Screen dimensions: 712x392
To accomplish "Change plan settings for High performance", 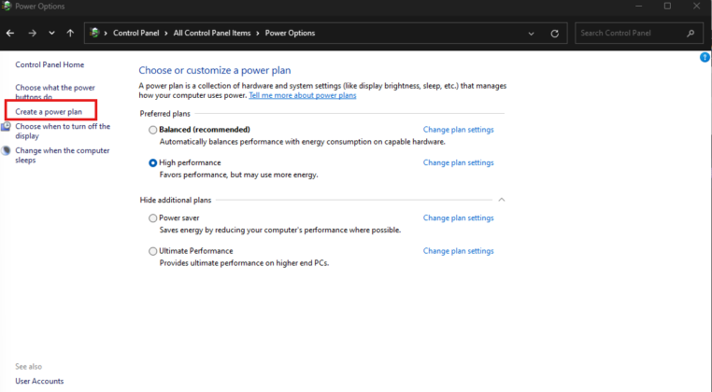I will pos(458,163).
